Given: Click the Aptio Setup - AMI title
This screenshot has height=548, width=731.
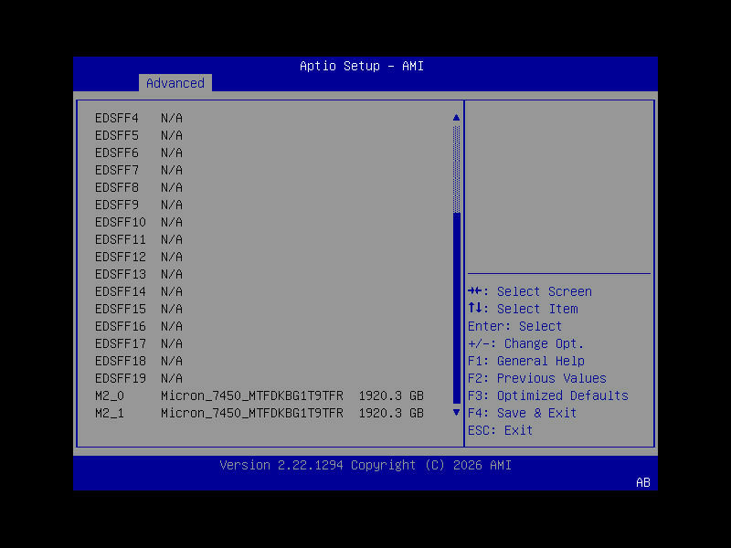Looking at the screenshot, I should [362, 66].
